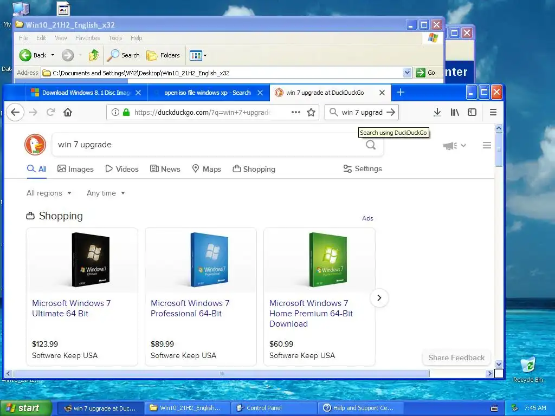555x416 pixels.
Task: Open DuckDuckGo Settings dropdown
Action: 363,169
